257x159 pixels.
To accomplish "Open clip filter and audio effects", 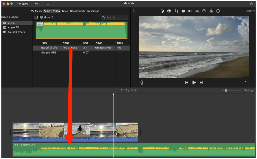I will 211,11.
